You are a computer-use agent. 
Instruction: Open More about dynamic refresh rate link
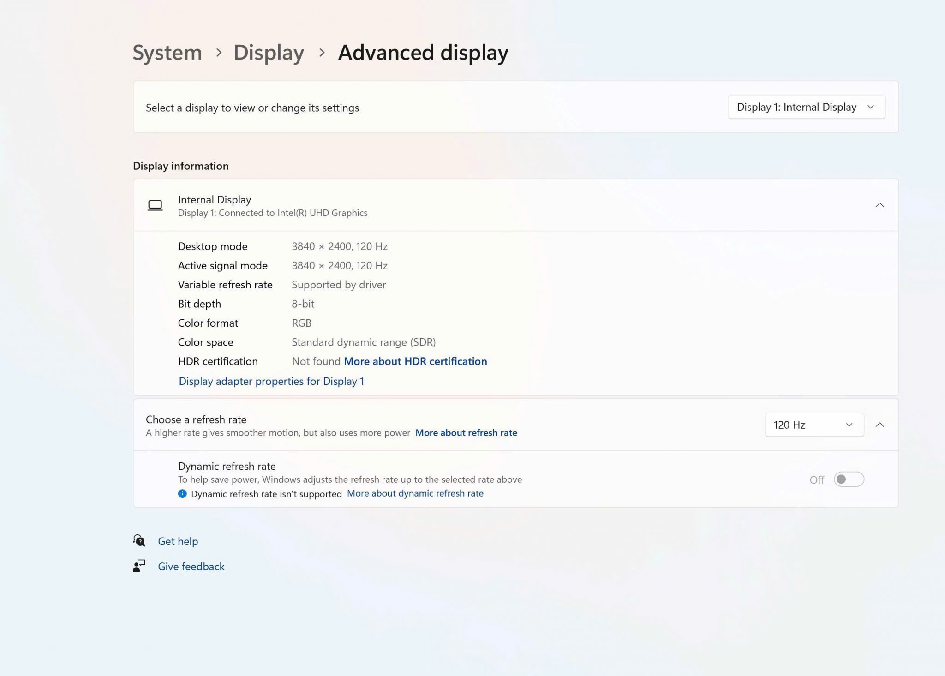pyautogui.click(x=415, y=493)
